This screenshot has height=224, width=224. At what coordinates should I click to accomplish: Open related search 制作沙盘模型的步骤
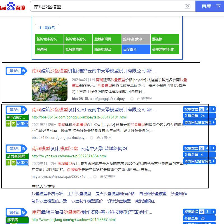pyautogui.click(x=49, y=201)
